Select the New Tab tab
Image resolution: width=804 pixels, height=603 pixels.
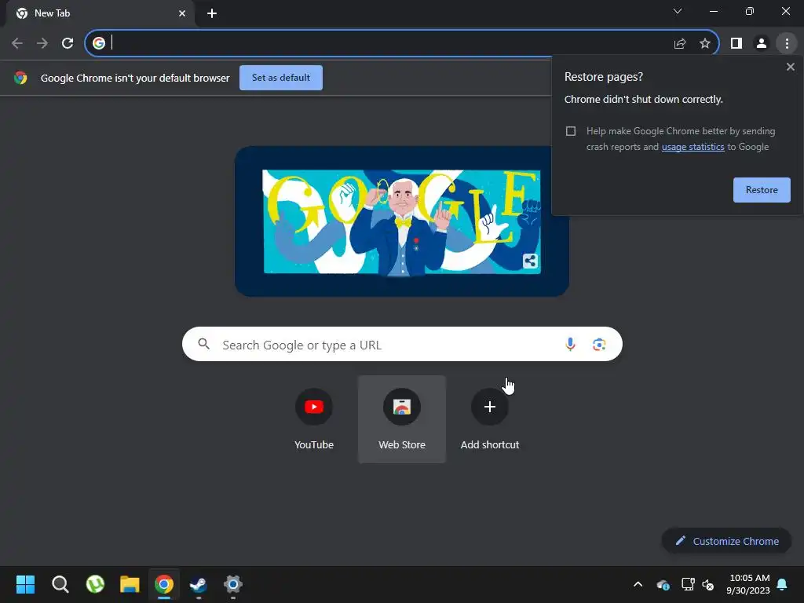click(100, 13)
